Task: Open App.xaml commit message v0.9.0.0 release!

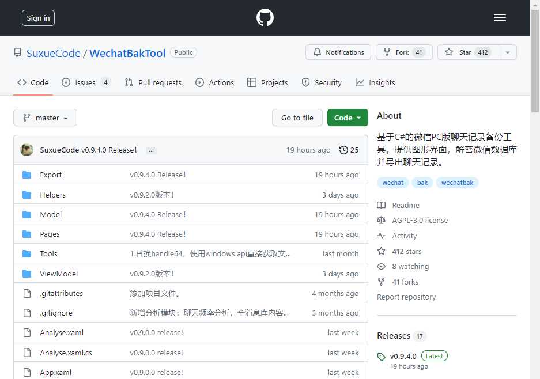Action: [x=156, y=373]
